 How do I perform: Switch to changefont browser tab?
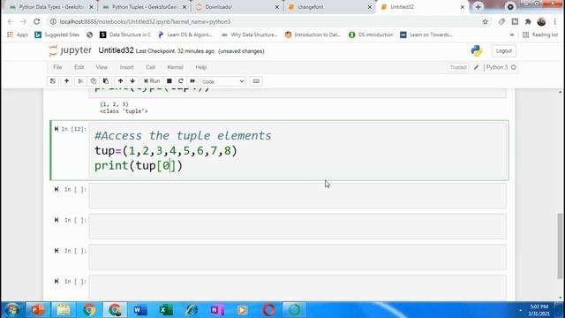tap(329, 7)
